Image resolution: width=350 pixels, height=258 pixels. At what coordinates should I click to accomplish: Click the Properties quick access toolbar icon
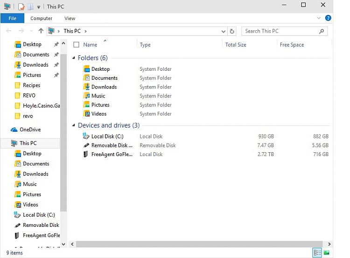(21, 7)
